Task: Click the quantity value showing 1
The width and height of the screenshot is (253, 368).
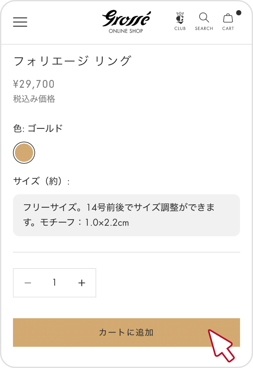Action: tap(54, 282)
